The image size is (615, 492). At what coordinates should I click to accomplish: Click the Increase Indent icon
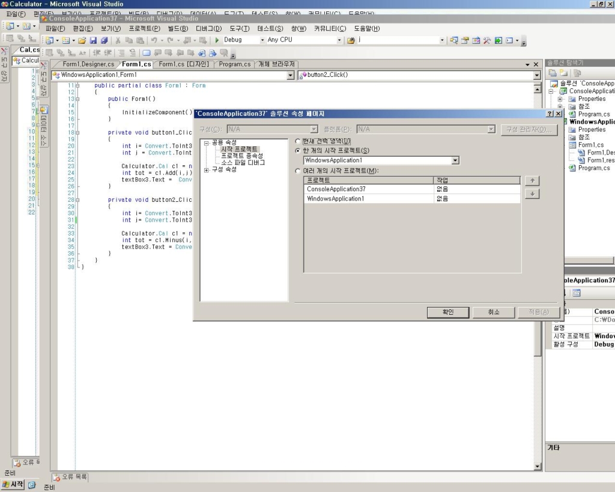[x=108, y=53]
